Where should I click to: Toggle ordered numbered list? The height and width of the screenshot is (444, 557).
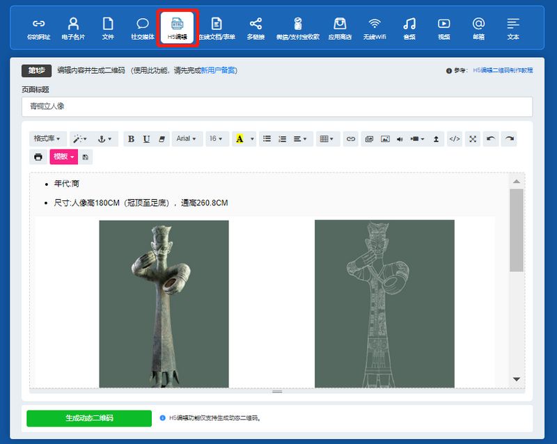point(282,139)
